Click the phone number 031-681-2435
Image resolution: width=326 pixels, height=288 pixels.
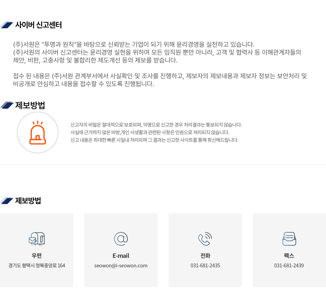coord(205,266)
